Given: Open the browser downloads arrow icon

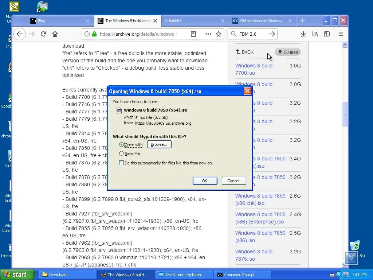Looking at the screenshot, I should click(303, 34).
